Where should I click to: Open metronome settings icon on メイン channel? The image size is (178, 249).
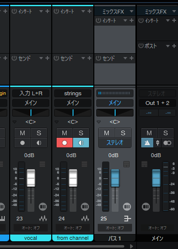pyautogui.click(x=158, y=143)
